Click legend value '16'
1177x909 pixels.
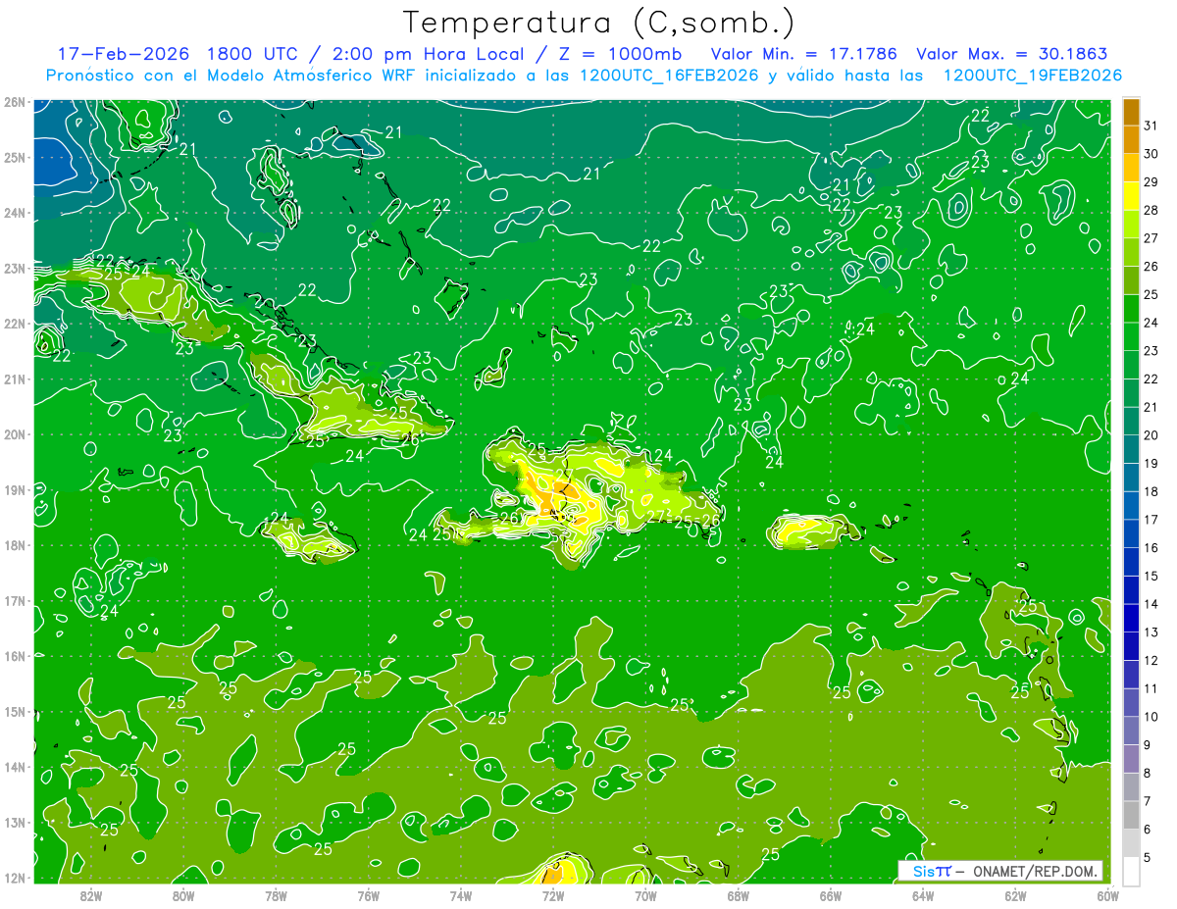coord(1151,547)
